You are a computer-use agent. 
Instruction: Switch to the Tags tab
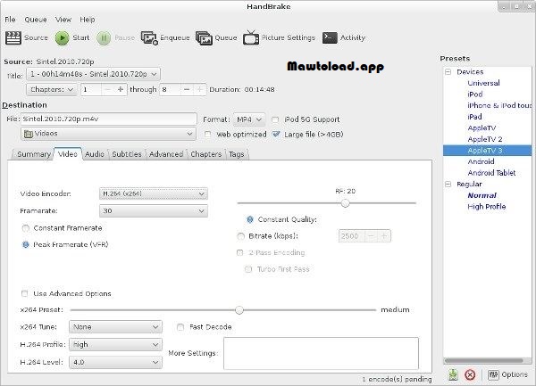pos(236,154)
